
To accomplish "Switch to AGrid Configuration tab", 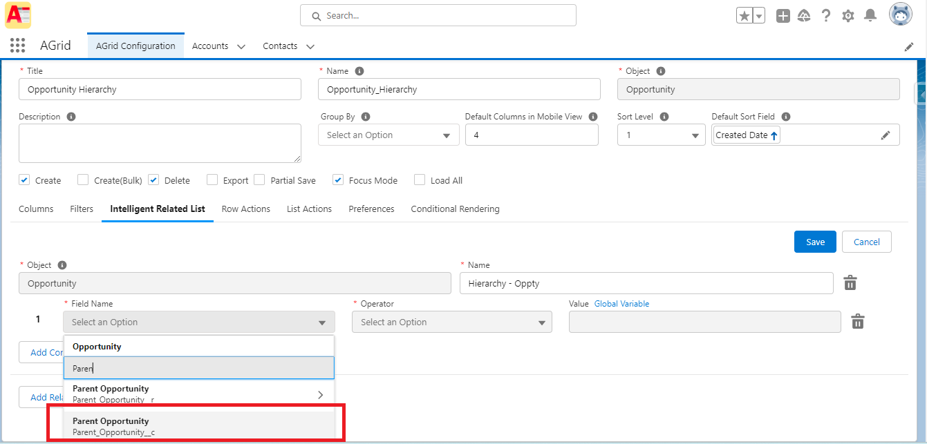I will coord(135,46).
